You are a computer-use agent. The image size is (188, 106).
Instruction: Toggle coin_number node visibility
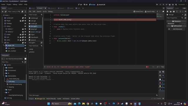25,51
